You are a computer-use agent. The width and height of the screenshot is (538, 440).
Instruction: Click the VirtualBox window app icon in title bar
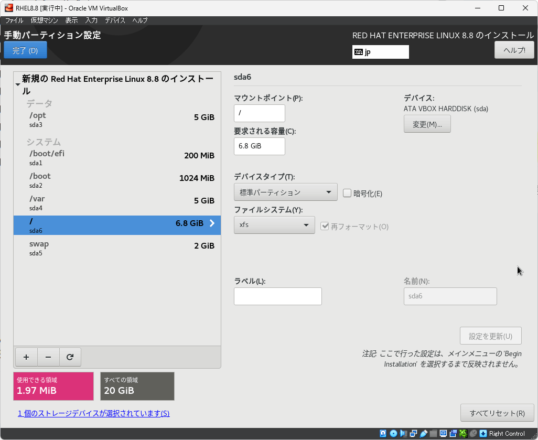(9, 7)
